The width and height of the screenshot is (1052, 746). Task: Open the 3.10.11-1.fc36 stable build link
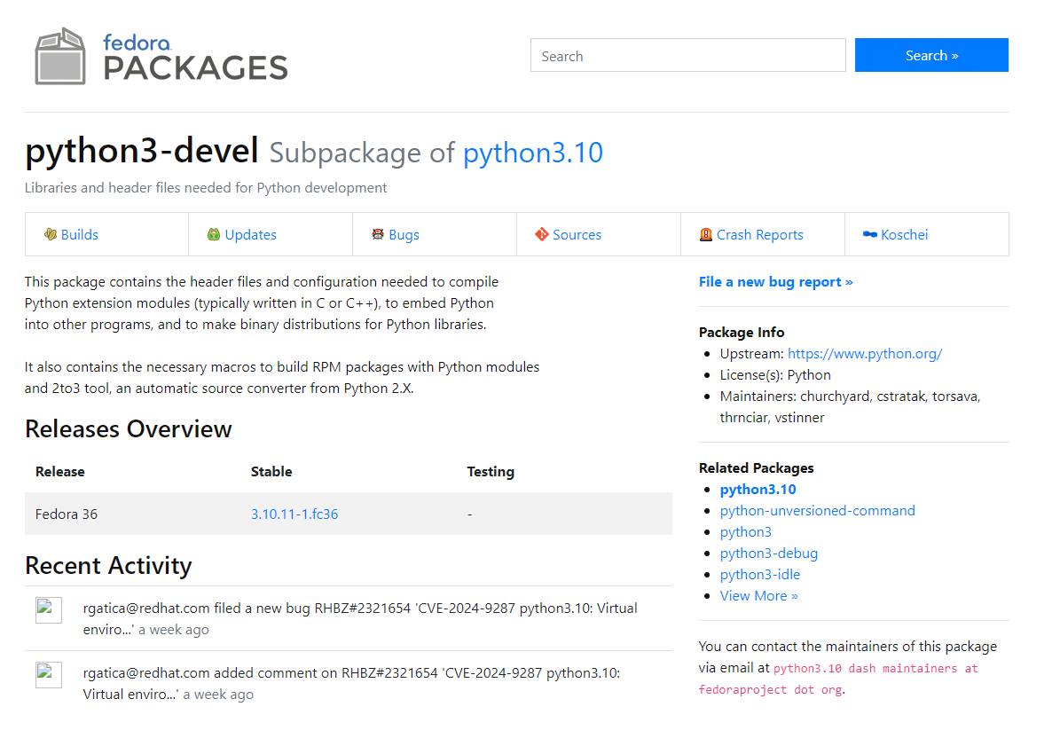[x=294, y=514]
